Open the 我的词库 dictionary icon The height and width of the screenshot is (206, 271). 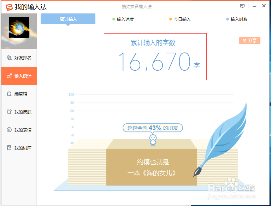[9, 148]
